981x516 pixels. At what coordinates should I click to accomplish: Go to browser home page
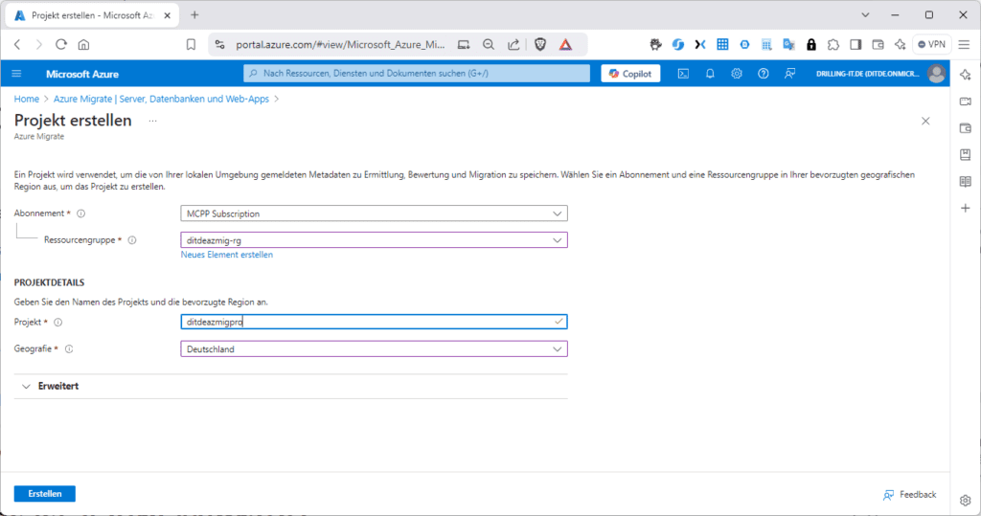84,44
